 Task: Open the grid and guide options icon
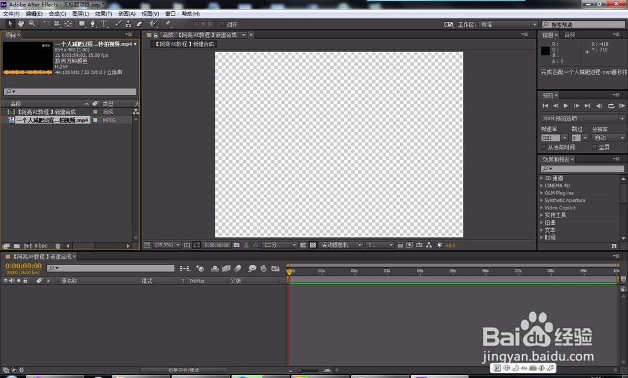pos(187,245)
